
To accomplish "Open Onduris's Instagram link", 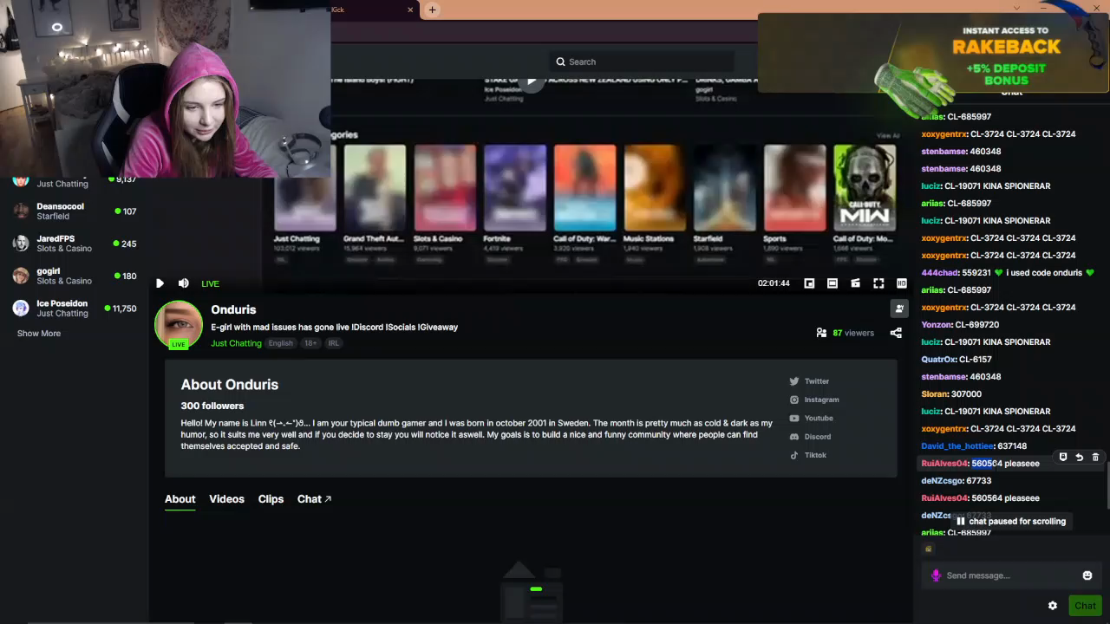I will 814,400.
